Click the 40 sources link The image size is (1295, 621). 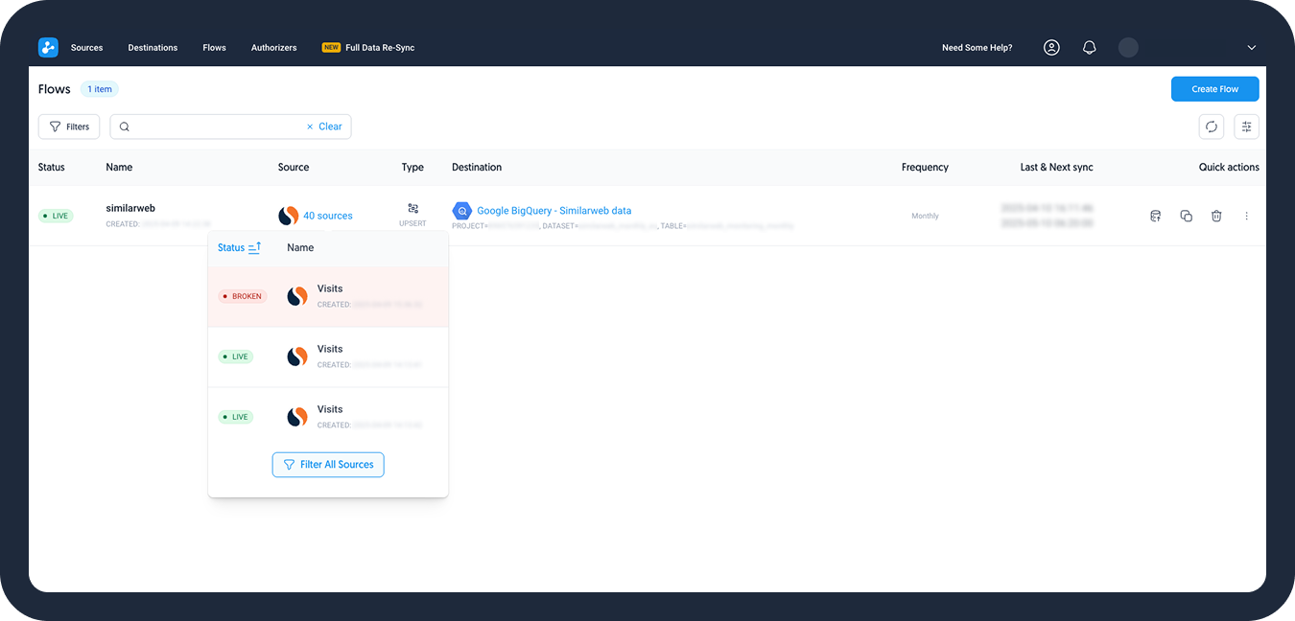(328, 216)
